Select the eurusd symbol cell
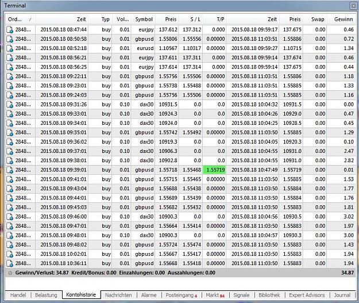 pyautogui.click(x=145, y=48)
